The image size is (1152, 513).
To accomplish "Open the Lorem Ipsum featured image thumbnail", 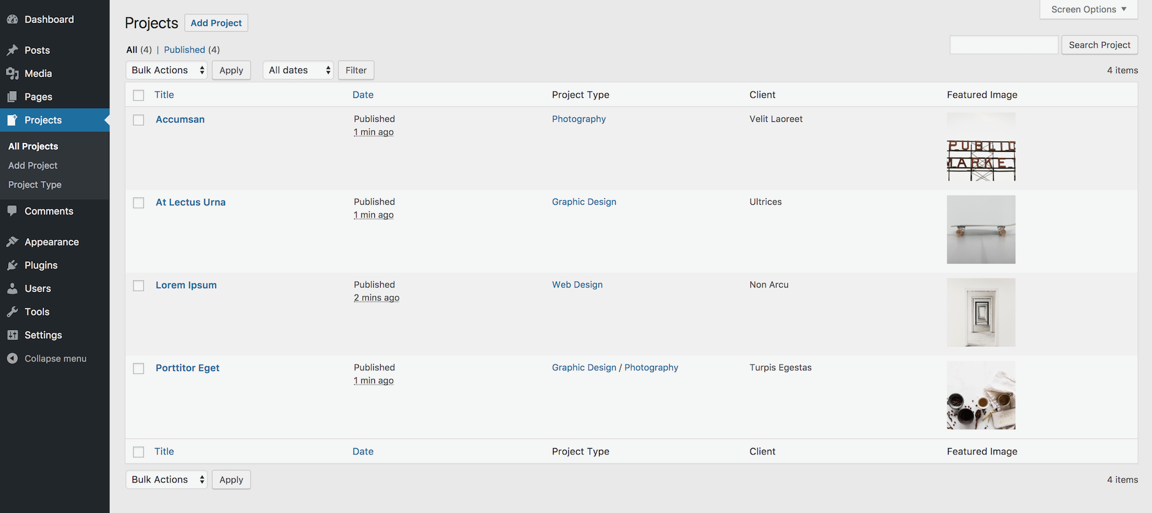I will click(x=981, y=312).
